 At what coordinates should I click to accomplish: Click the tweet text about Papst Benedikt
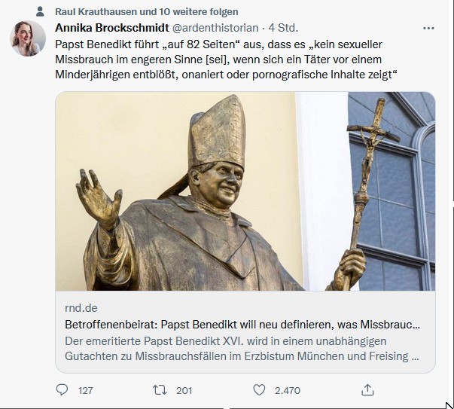226,60
